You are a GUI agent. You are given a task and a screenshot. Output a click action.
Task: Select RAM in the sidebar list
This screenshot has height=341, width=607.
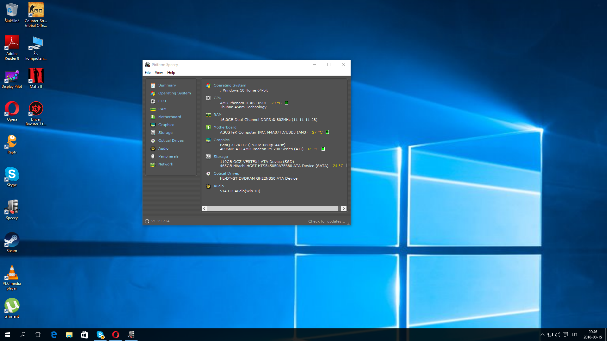click(x=162, y=109)
